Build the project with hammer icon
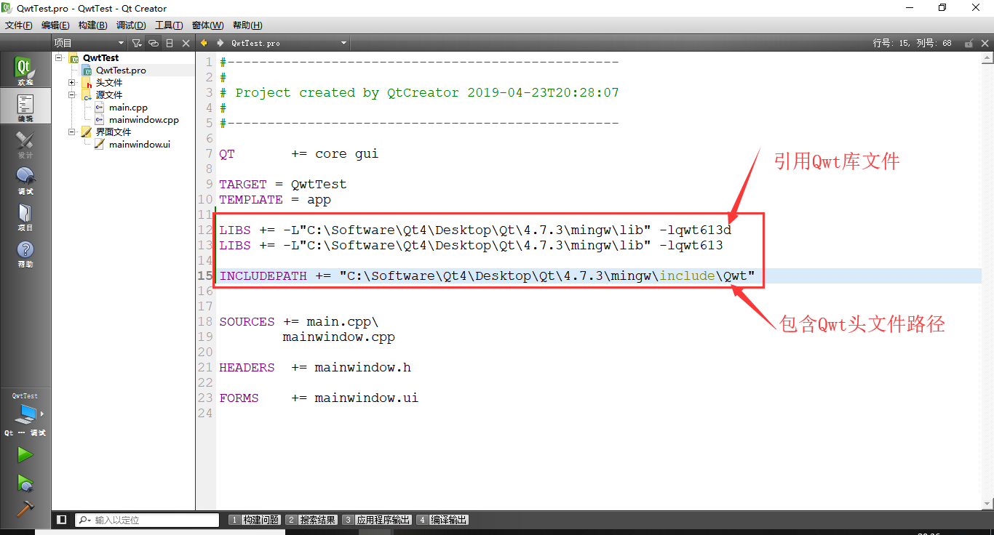994x535 pixels. pos(25,509)
